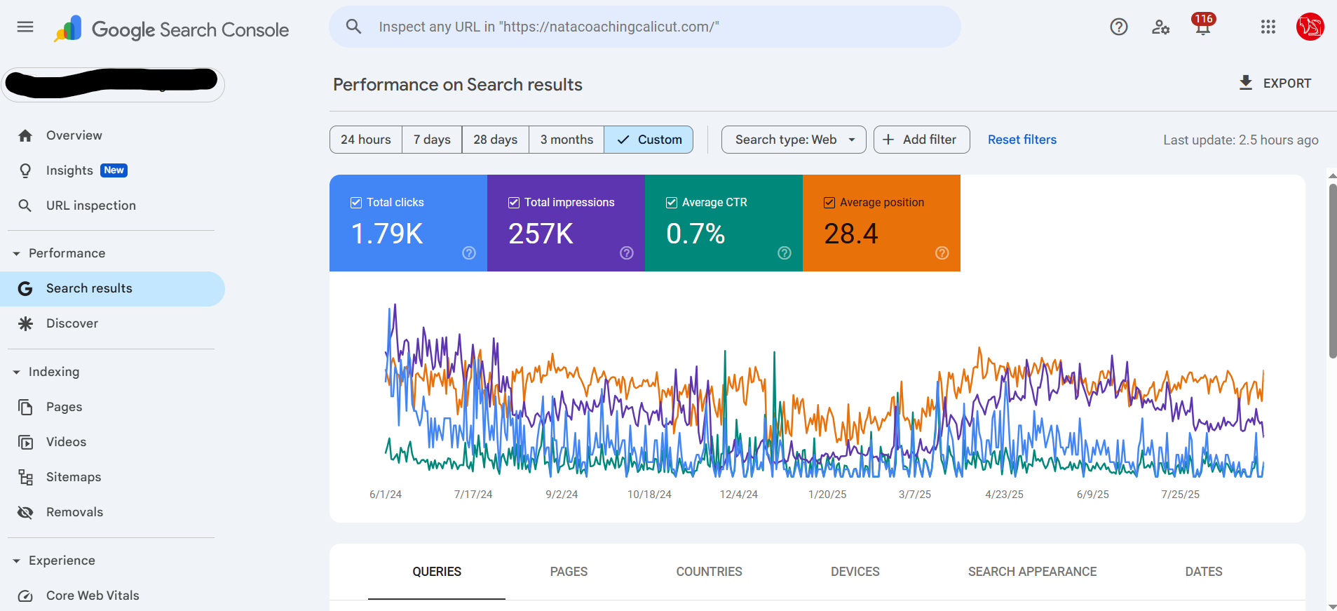Open the hamburger main menu
The width and height of the screenshot is (1337, 611).
(x=25, y=27)
